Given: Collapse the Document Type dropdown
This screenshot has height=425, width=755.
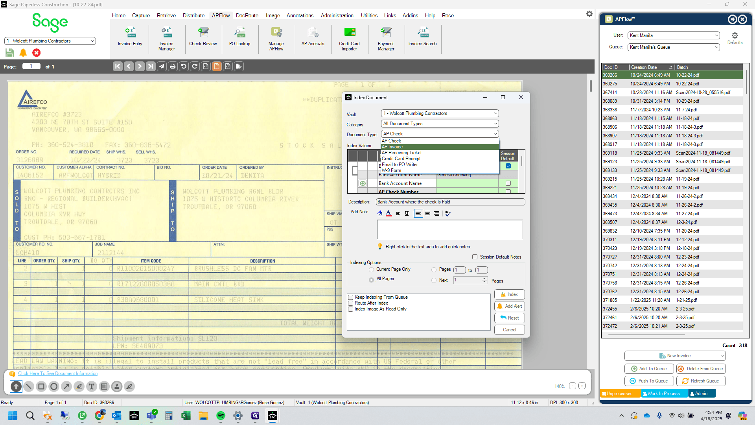Looking at the screenshot, I should pos(440,134).
